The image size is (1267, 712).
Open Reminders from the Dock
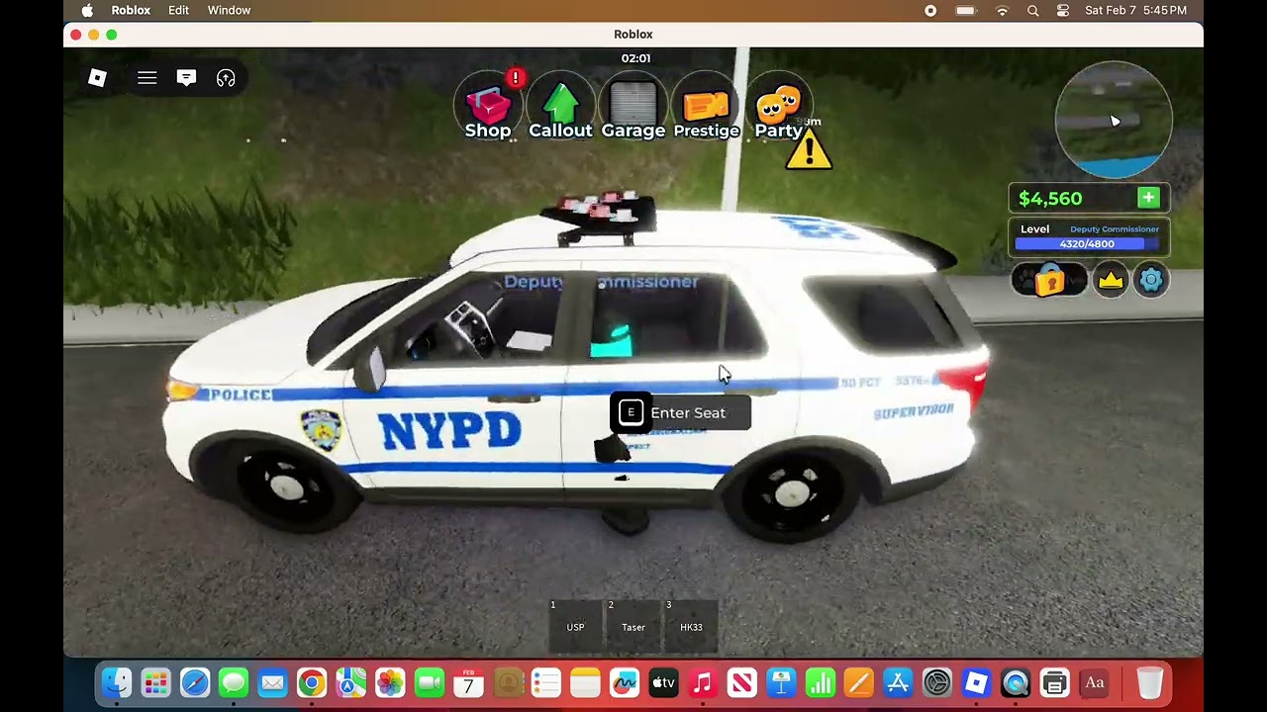click(x=546, y=682)
